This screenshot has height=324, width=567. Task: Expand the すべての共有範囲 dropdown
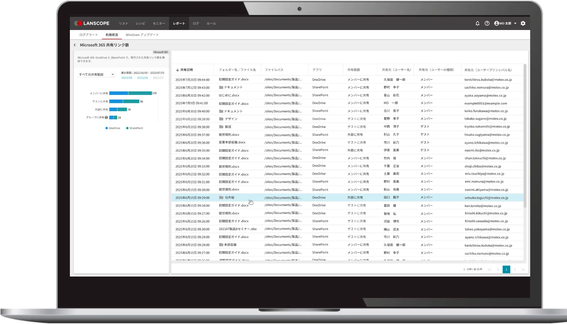[113, 74]
